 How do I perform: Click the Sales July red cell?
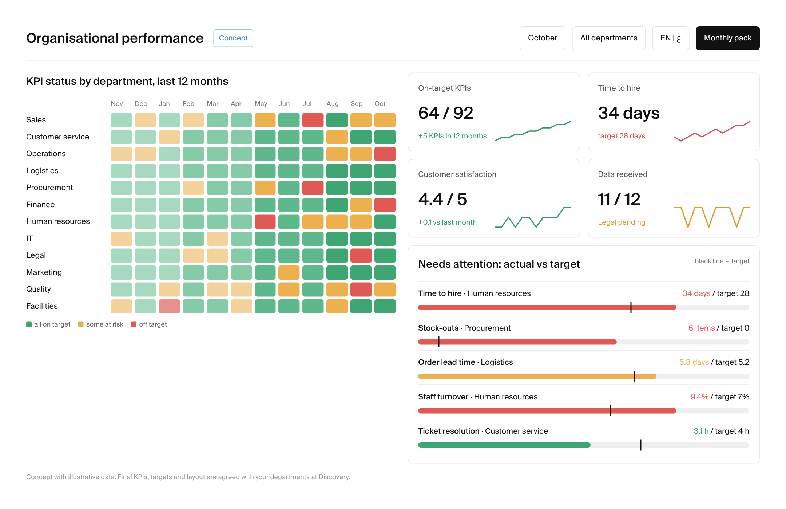tap(313, 120)
